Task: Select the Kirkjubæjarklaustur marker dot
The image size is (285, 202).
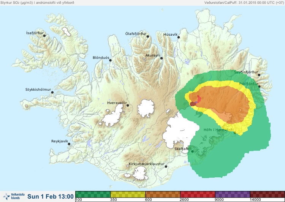Action: tap(166, 167)
